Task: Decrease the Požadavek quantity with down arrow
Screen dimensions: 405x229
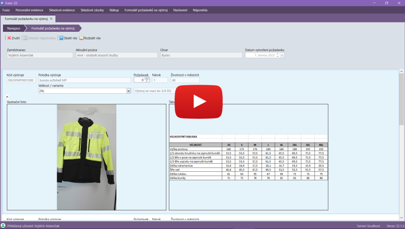Action: pyautogui.click(x=147, y=81)
